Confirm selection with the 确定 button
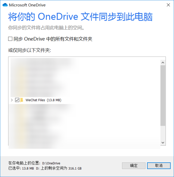Image resolution: width=174 pixels, height=177 pixels. tap(134, 166)
